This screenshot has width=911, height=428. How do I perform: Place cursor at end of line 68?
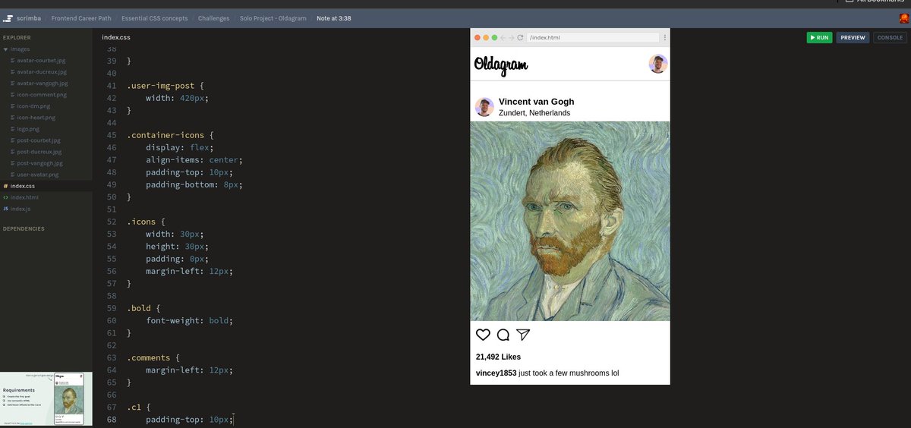[233, 419]
